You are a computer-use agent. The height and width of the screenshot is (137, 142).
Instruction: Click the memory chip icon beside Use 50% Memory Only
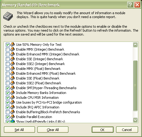(12, 44)
